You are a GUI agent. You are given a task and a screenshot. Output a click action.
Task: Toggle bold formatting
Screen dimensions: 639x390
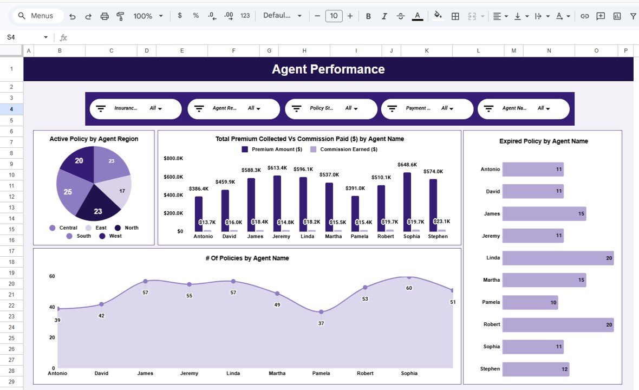[x=368, y=16]
